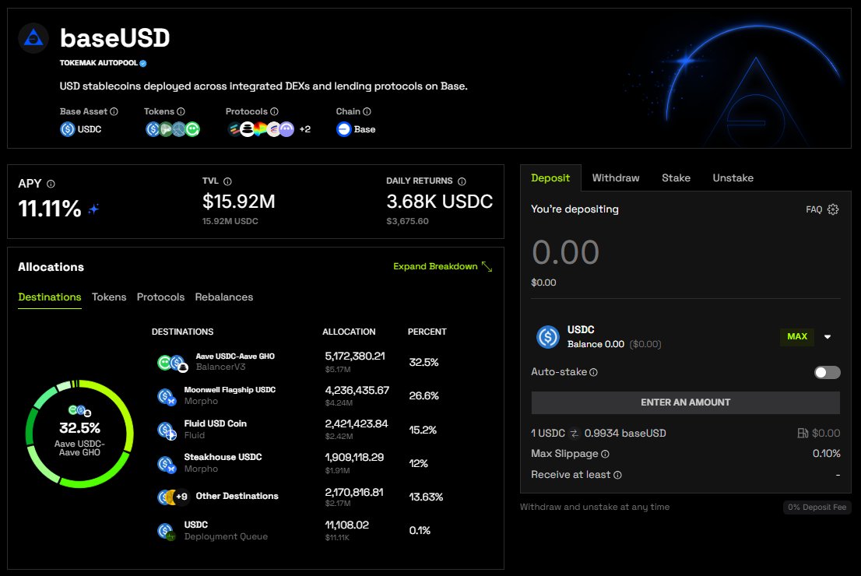Viewport: 861px width, 576px height.
Task: Click the MAX balance button
Action: point(796,336)
